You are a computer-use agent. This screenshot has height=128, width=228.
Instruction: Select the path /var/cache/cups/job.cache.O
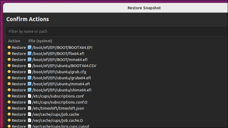point(57,121)
